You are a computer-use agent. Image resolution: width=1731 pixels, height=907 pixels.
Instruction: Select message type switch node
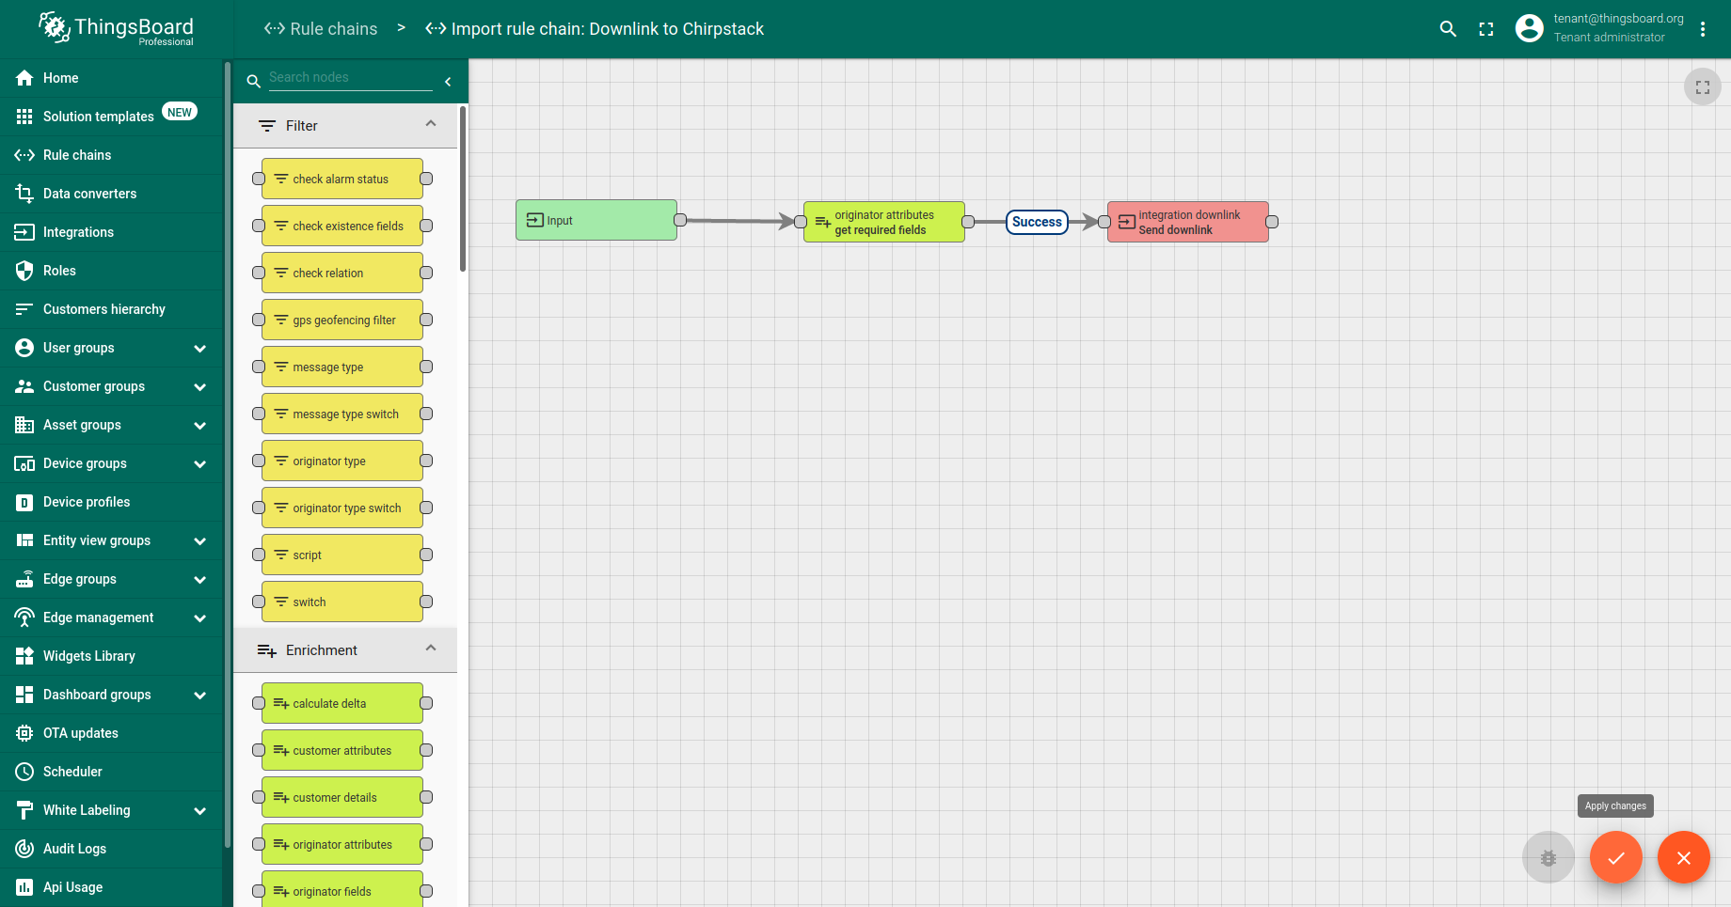pos(342,414)
